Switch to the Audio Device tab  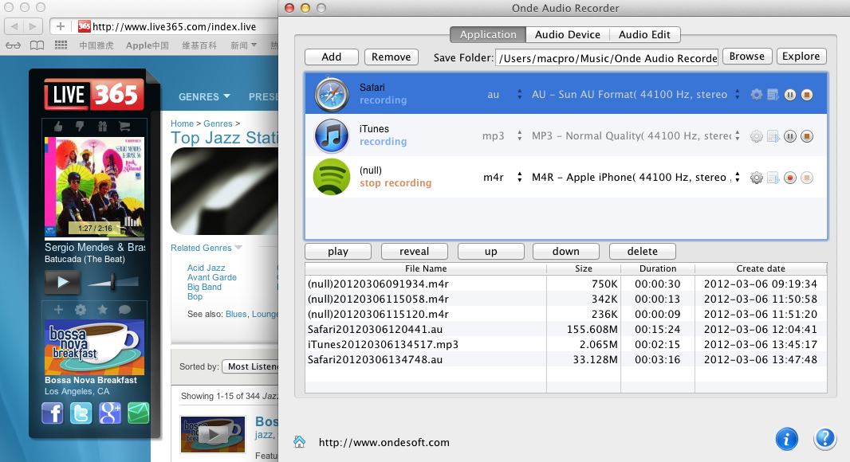(567, 34)
